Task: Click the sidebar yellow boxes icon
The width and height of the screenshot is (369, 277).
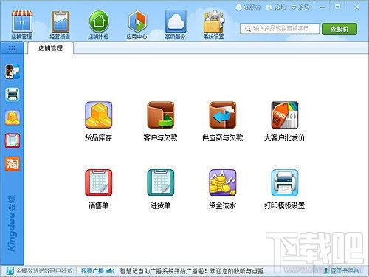Action: (x=13, y=117)
